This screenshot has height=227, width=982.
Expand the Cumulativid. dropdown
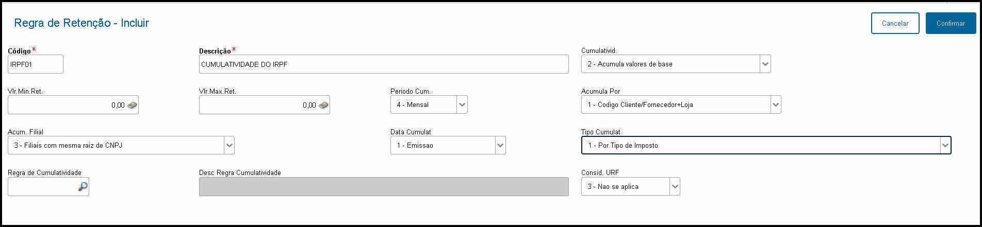pos(765,64)
